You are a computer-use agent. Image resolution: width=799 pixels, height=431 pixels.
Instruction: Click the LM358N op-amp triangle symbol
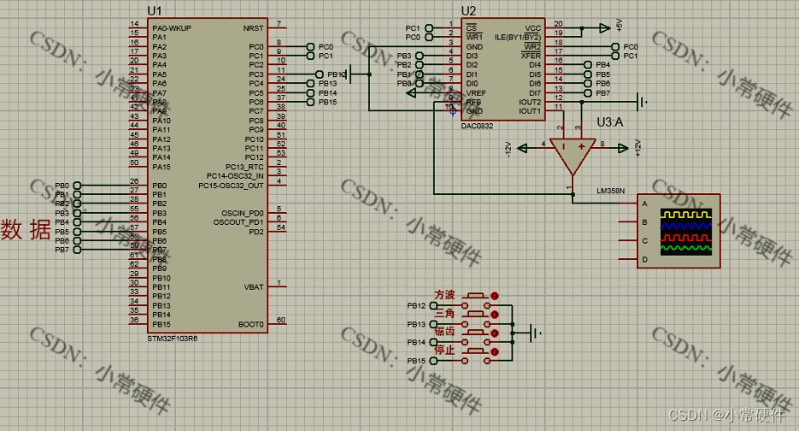[x=573, y=156]
